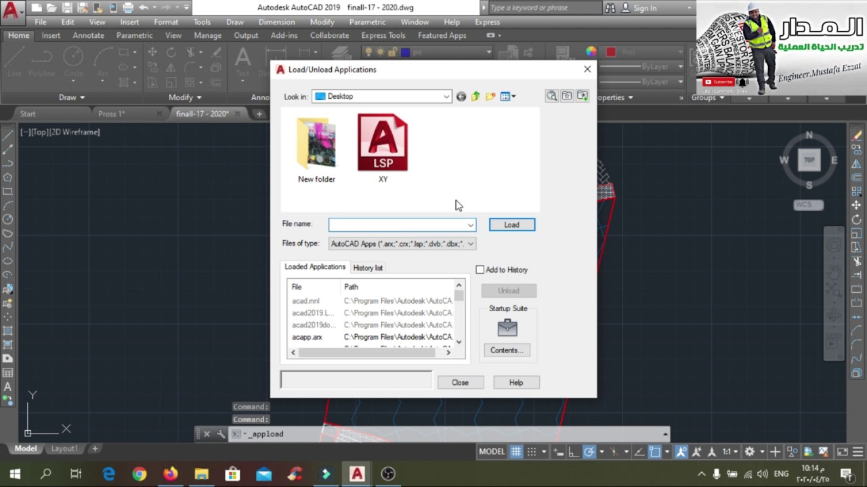This screenshot has width=867, height=487.
Task: Toggle ortho mode in status bar
Action: (573, 452)
